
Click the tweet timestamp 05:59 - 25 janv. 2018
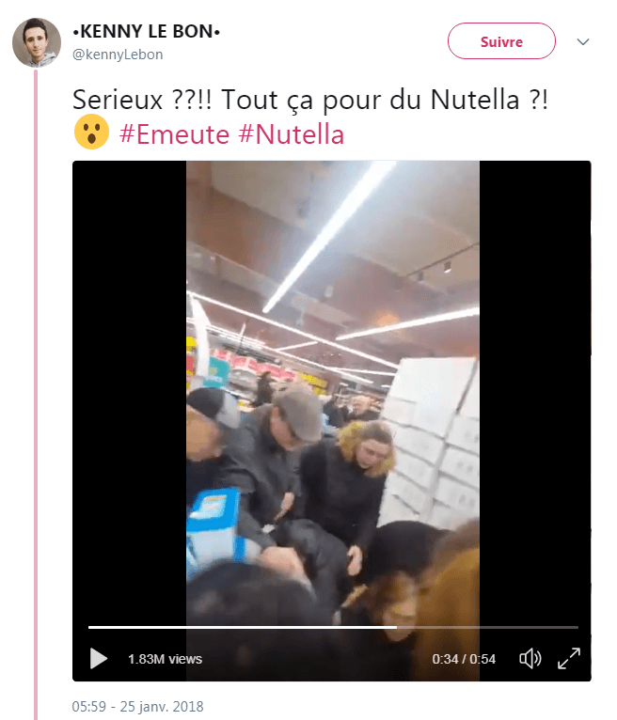click(138, 706)
